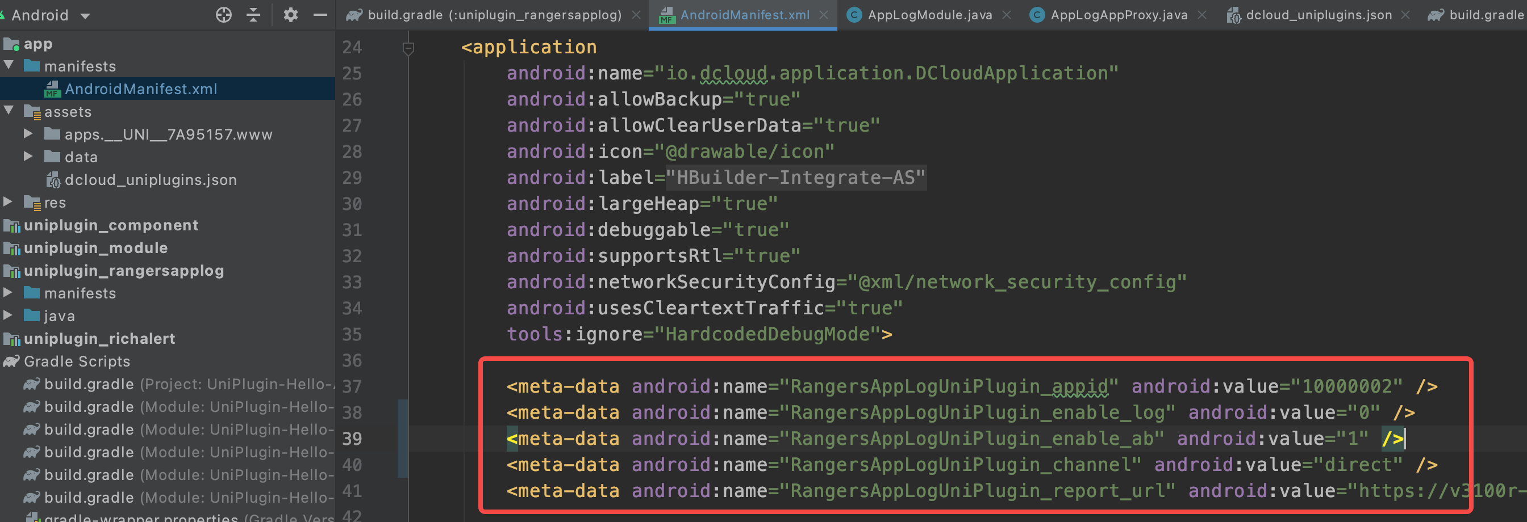Select the Gradle Scripts node

point(77,361)
